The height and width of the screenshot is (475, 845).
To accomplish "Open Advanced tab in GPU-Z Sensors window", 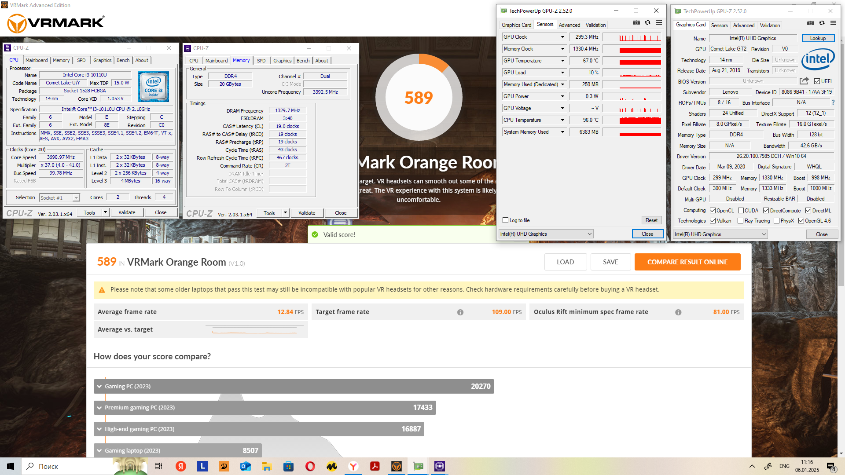I will pos(569,25).
